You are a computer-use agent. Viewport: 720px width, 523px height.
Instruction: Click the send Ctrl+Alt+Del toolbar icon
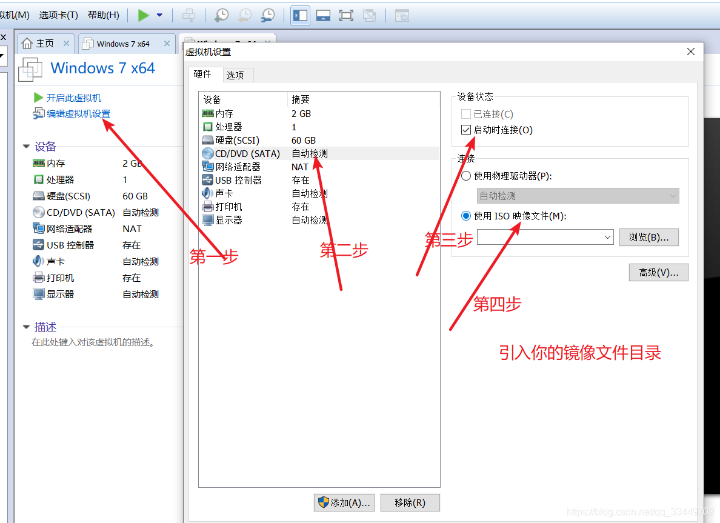pos(188,16)
